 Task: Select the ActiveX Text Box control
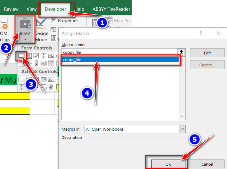[51, 80]
